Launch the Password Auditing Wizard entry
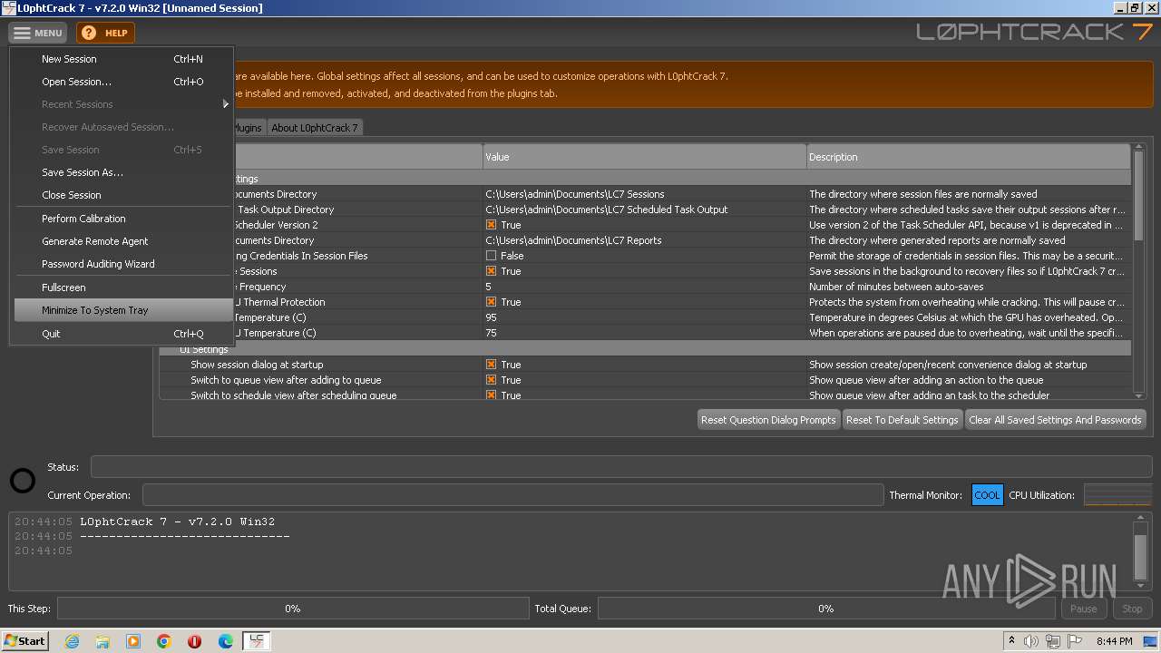 [123, 264]
